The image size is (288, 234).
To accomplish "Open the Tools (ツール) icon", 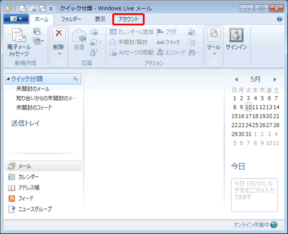I will point(214,34).
